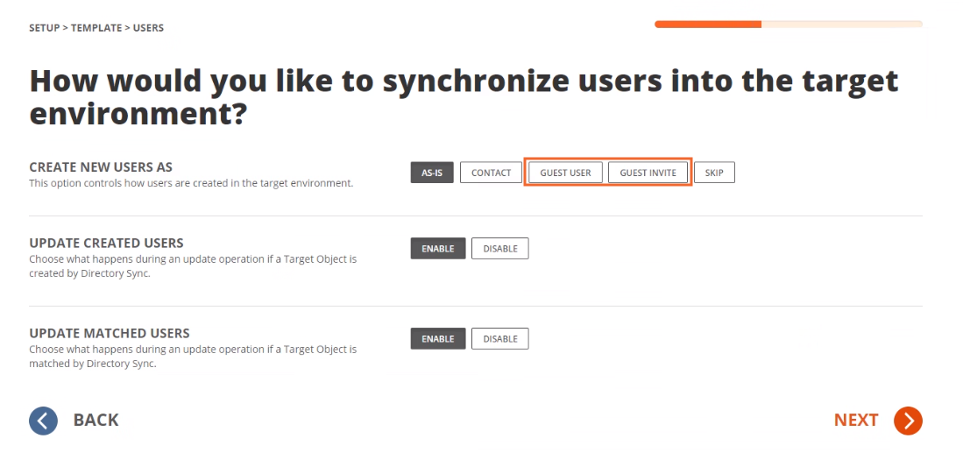This screenshot has height=474, width=963.
Task: Click the setup progress bar
Action: click(788, 25)
